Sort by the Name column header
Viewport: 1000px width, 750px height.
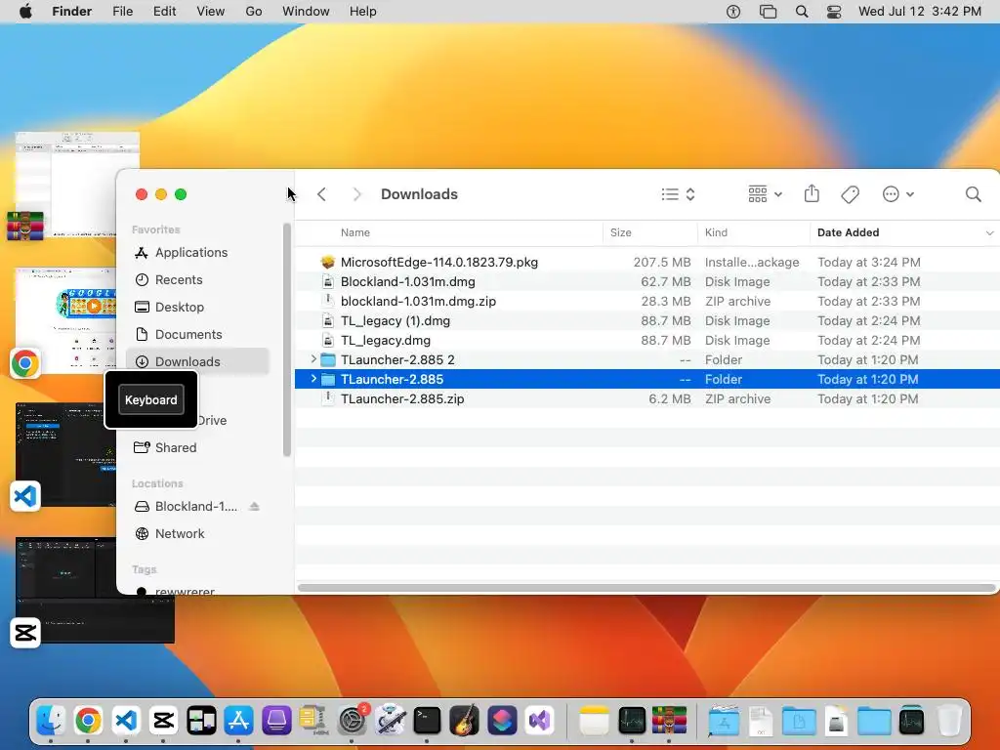click(355, 232)
